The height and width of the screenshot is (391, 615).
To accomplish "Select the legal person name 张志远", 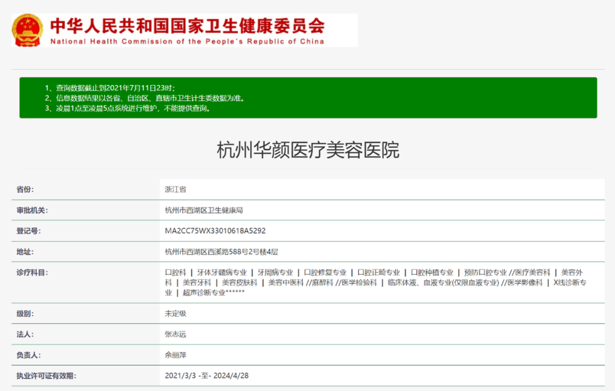I will 175,334.
